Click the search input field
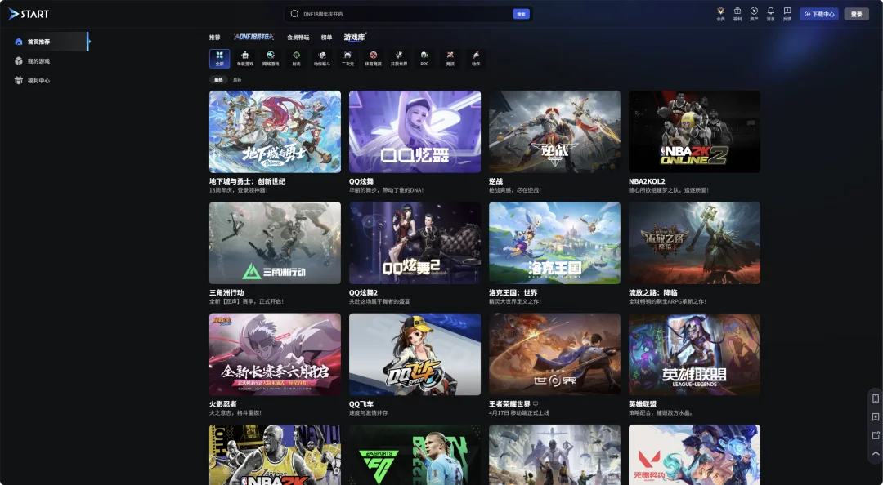The image size is (883, 485). click(406, 14)
